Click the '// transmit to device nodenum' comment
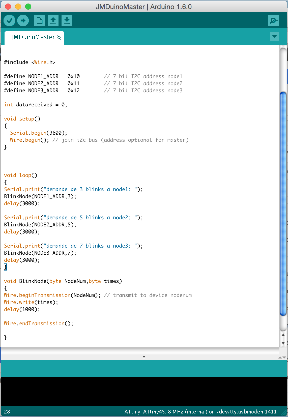The height and width of the screenshot is (417, 288). click(148, 295)
